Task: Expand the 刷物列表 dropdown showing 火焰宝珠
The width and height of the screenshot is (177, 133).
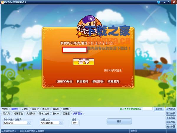Action: [x=29, y=123]
